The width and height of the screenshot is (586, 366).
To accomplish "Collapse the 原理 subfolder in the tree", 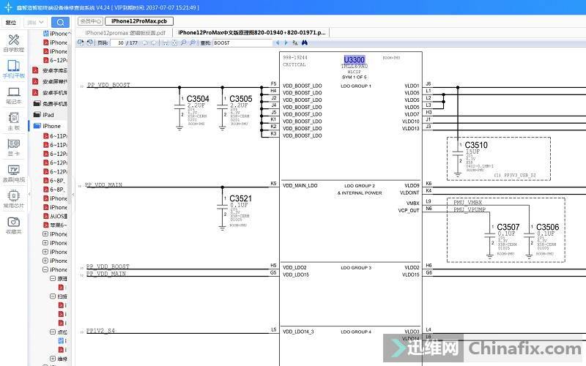I will click(x=53, y=279).
